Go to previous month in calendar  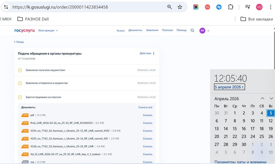262,98
